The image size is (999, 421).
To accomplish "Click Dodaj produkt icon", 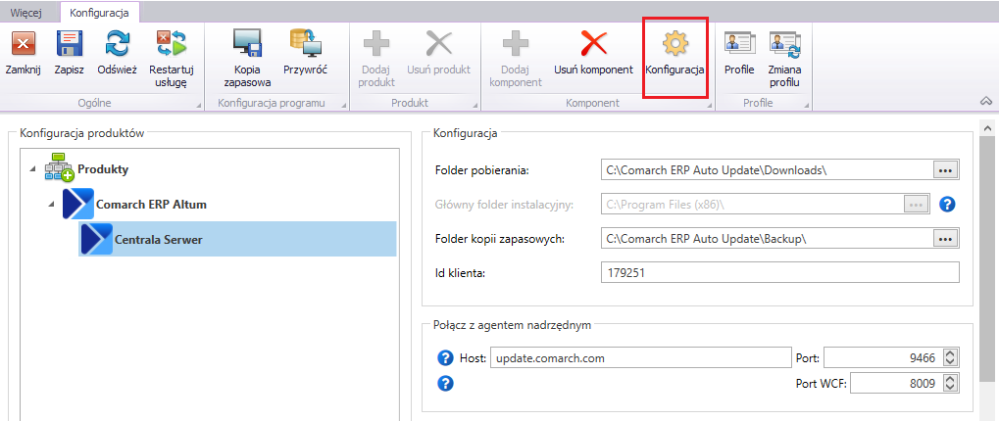I will pyautogui.click(x=376, y=44).
